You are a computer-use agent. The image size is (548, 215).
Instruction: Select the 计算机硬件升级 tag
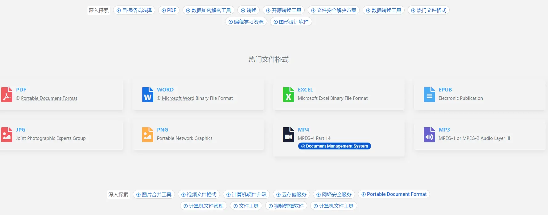[x=246, y=194]
